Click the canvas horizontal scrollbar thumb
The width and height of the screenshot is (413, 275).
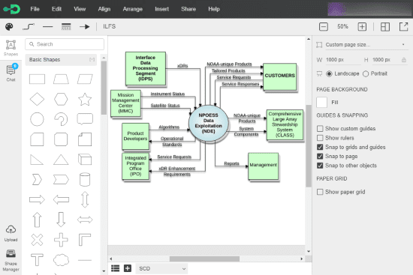coord(204,259)
